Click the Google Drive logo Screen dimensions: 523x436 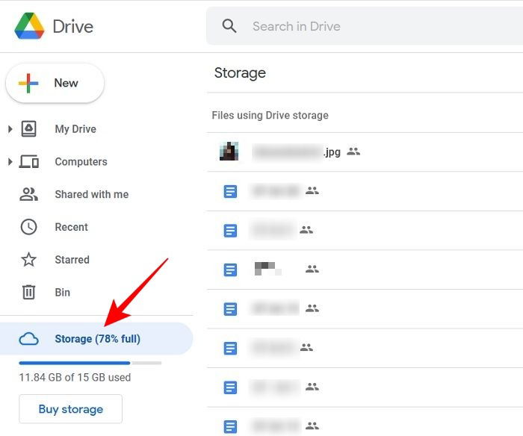pyautogui.click(x=29, y=26)
